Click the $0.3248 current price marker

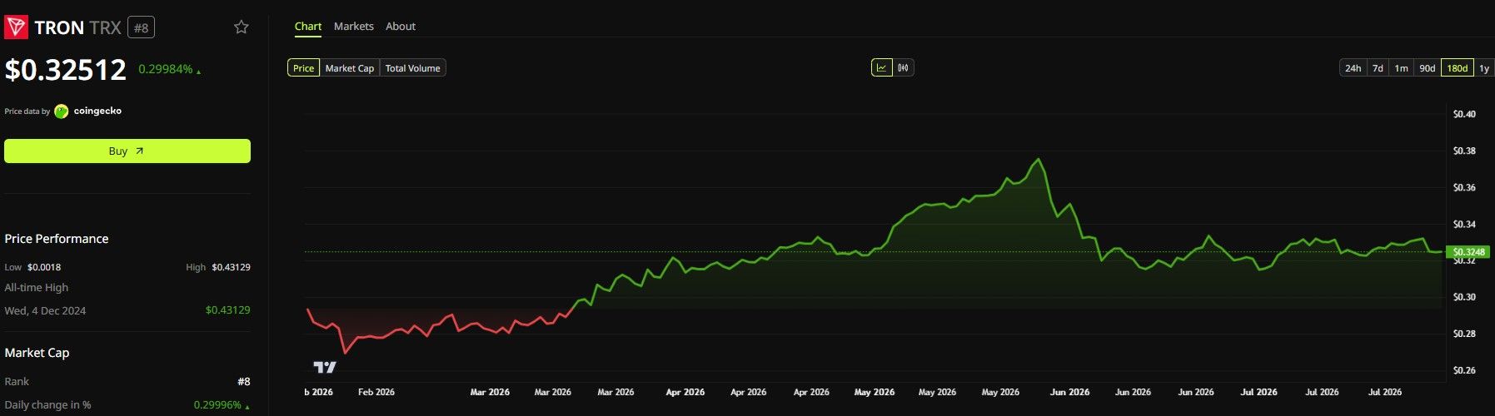tap(1468, 252)
